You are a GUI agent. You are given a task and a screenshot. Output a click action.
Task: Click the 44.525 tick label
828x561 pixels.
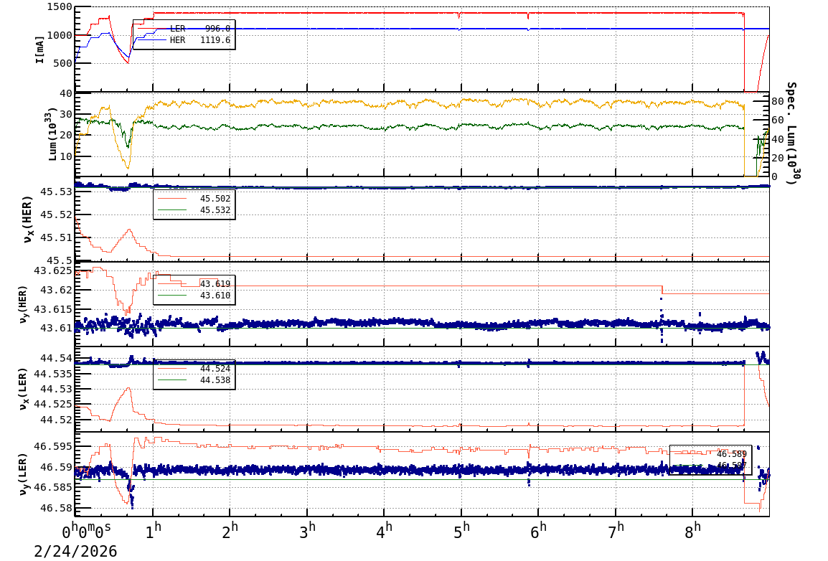click(53, 405)
